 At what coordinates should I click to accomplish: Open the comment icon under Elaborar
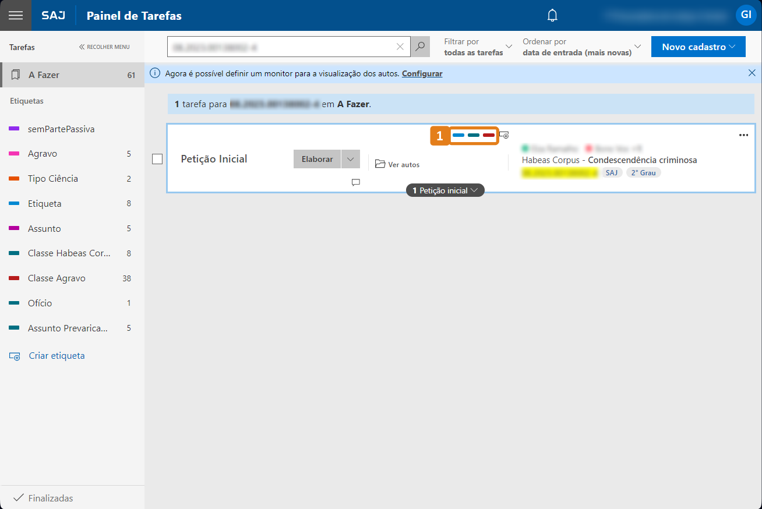(x=356, y=182)
